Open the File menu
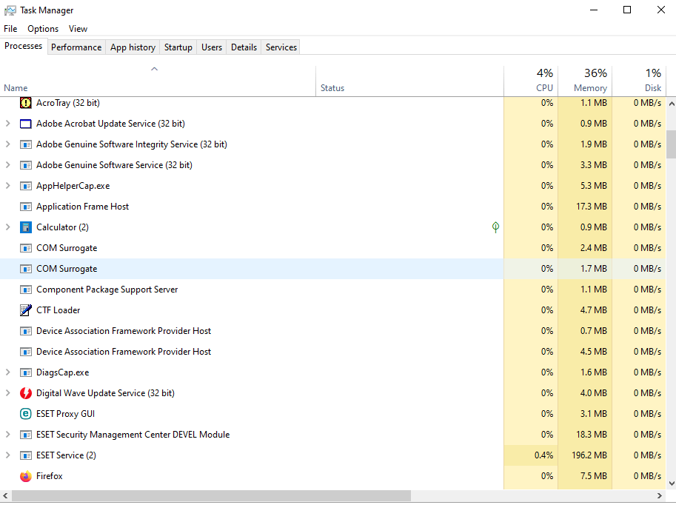 10,28
